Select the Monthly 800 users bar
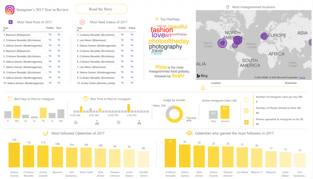The width and height of the screenshot is (313, 179). point(225,112)
